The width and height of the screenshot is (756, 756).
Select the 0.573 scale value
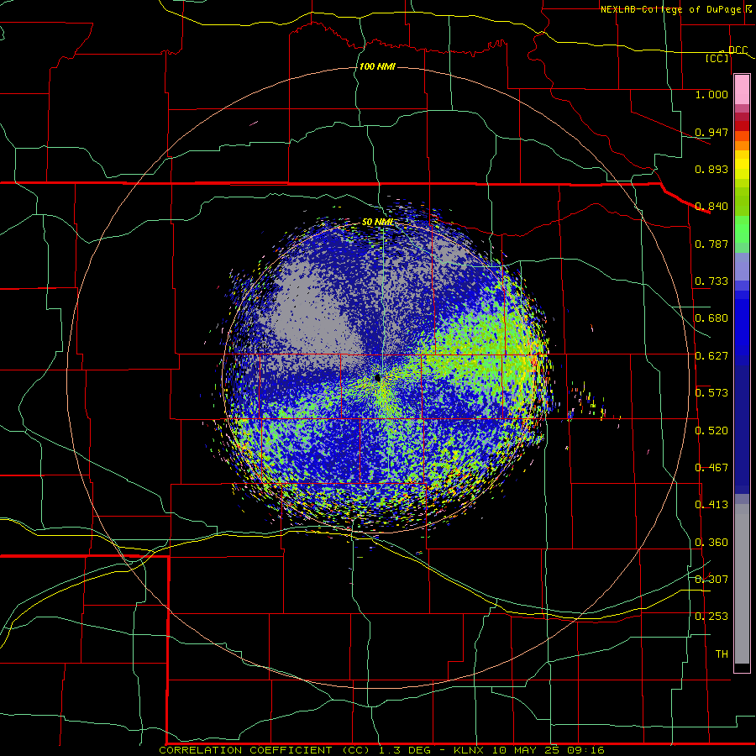(x=711, y=393)
